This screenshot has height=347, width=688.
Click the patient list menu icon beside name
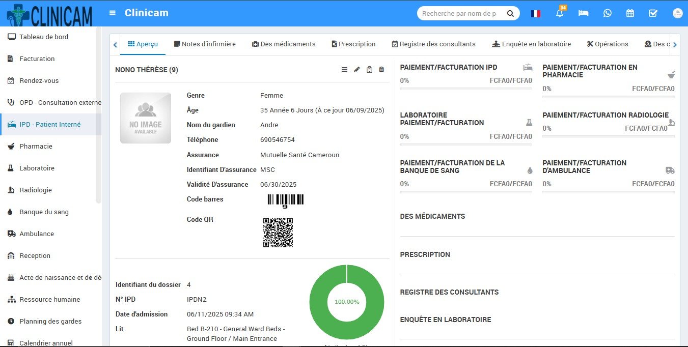[x=344, y=70]
